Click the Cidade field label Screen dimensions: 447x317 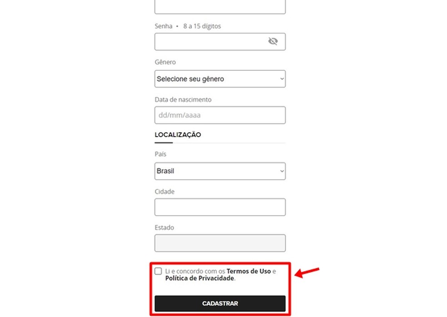pyautogui.click(x=164, y=192)
